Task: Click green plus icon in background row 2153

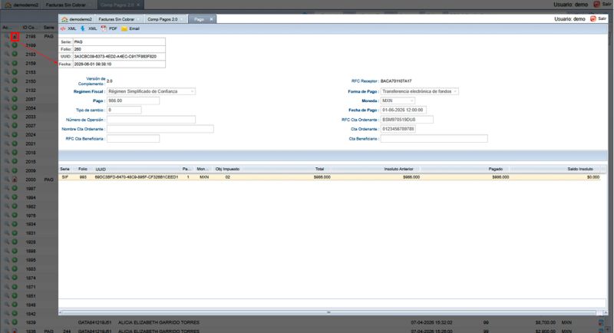Action: point(15,72)
